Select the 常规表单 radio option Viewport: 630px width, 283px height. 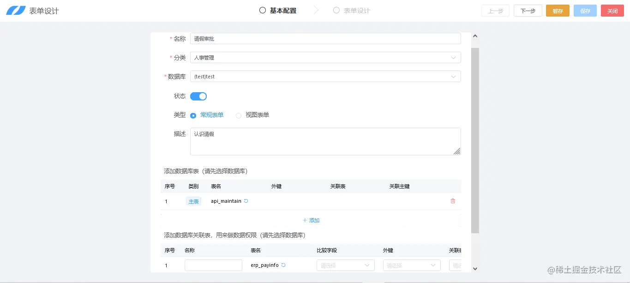193,115
